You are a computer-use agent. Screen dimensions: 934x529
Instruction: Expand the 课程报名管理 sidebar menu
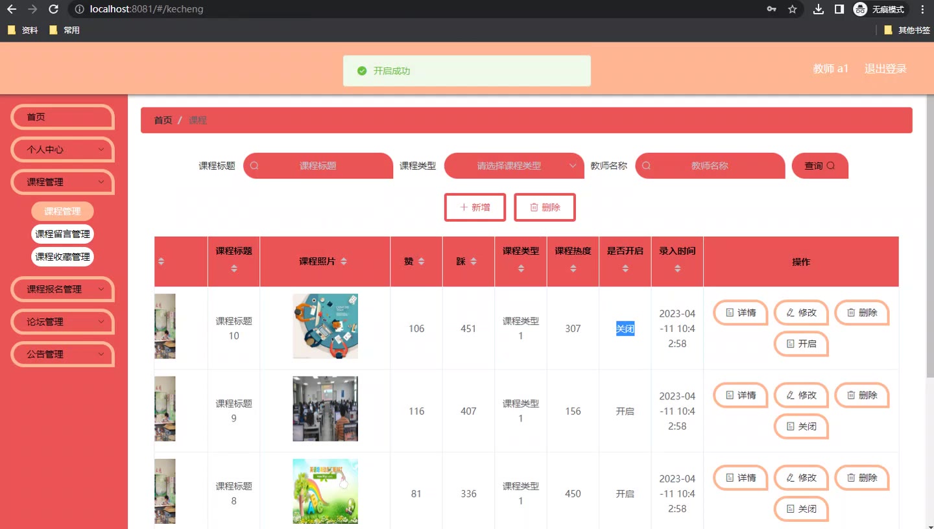(x=63, y=289)
